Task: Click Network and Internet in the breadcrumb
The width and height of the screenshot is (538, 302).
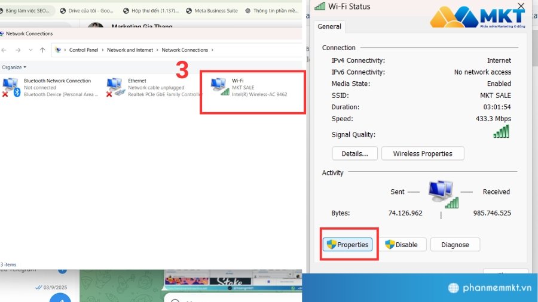Action: [x=130, y=50]
